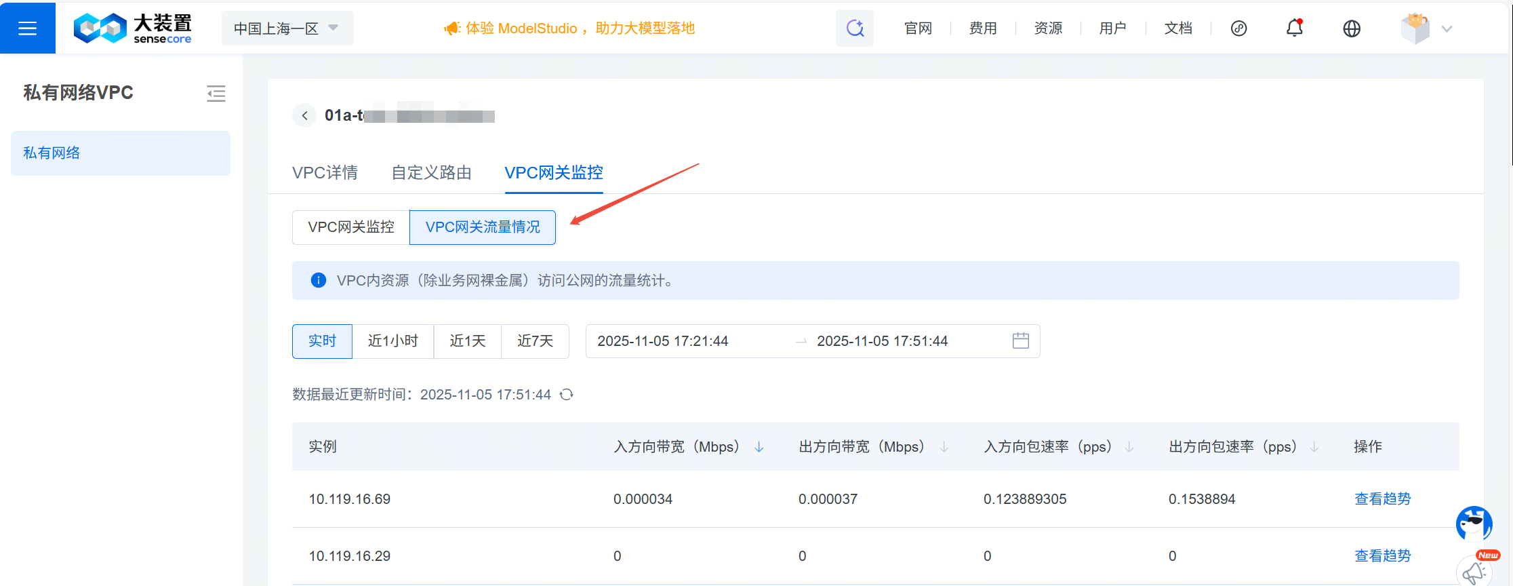View trend for 10.119.16.69

click(1381, 499)
